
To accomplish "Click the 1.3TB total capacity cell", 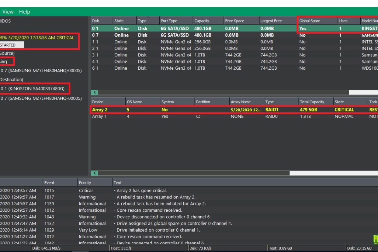I will coord(306,116).
